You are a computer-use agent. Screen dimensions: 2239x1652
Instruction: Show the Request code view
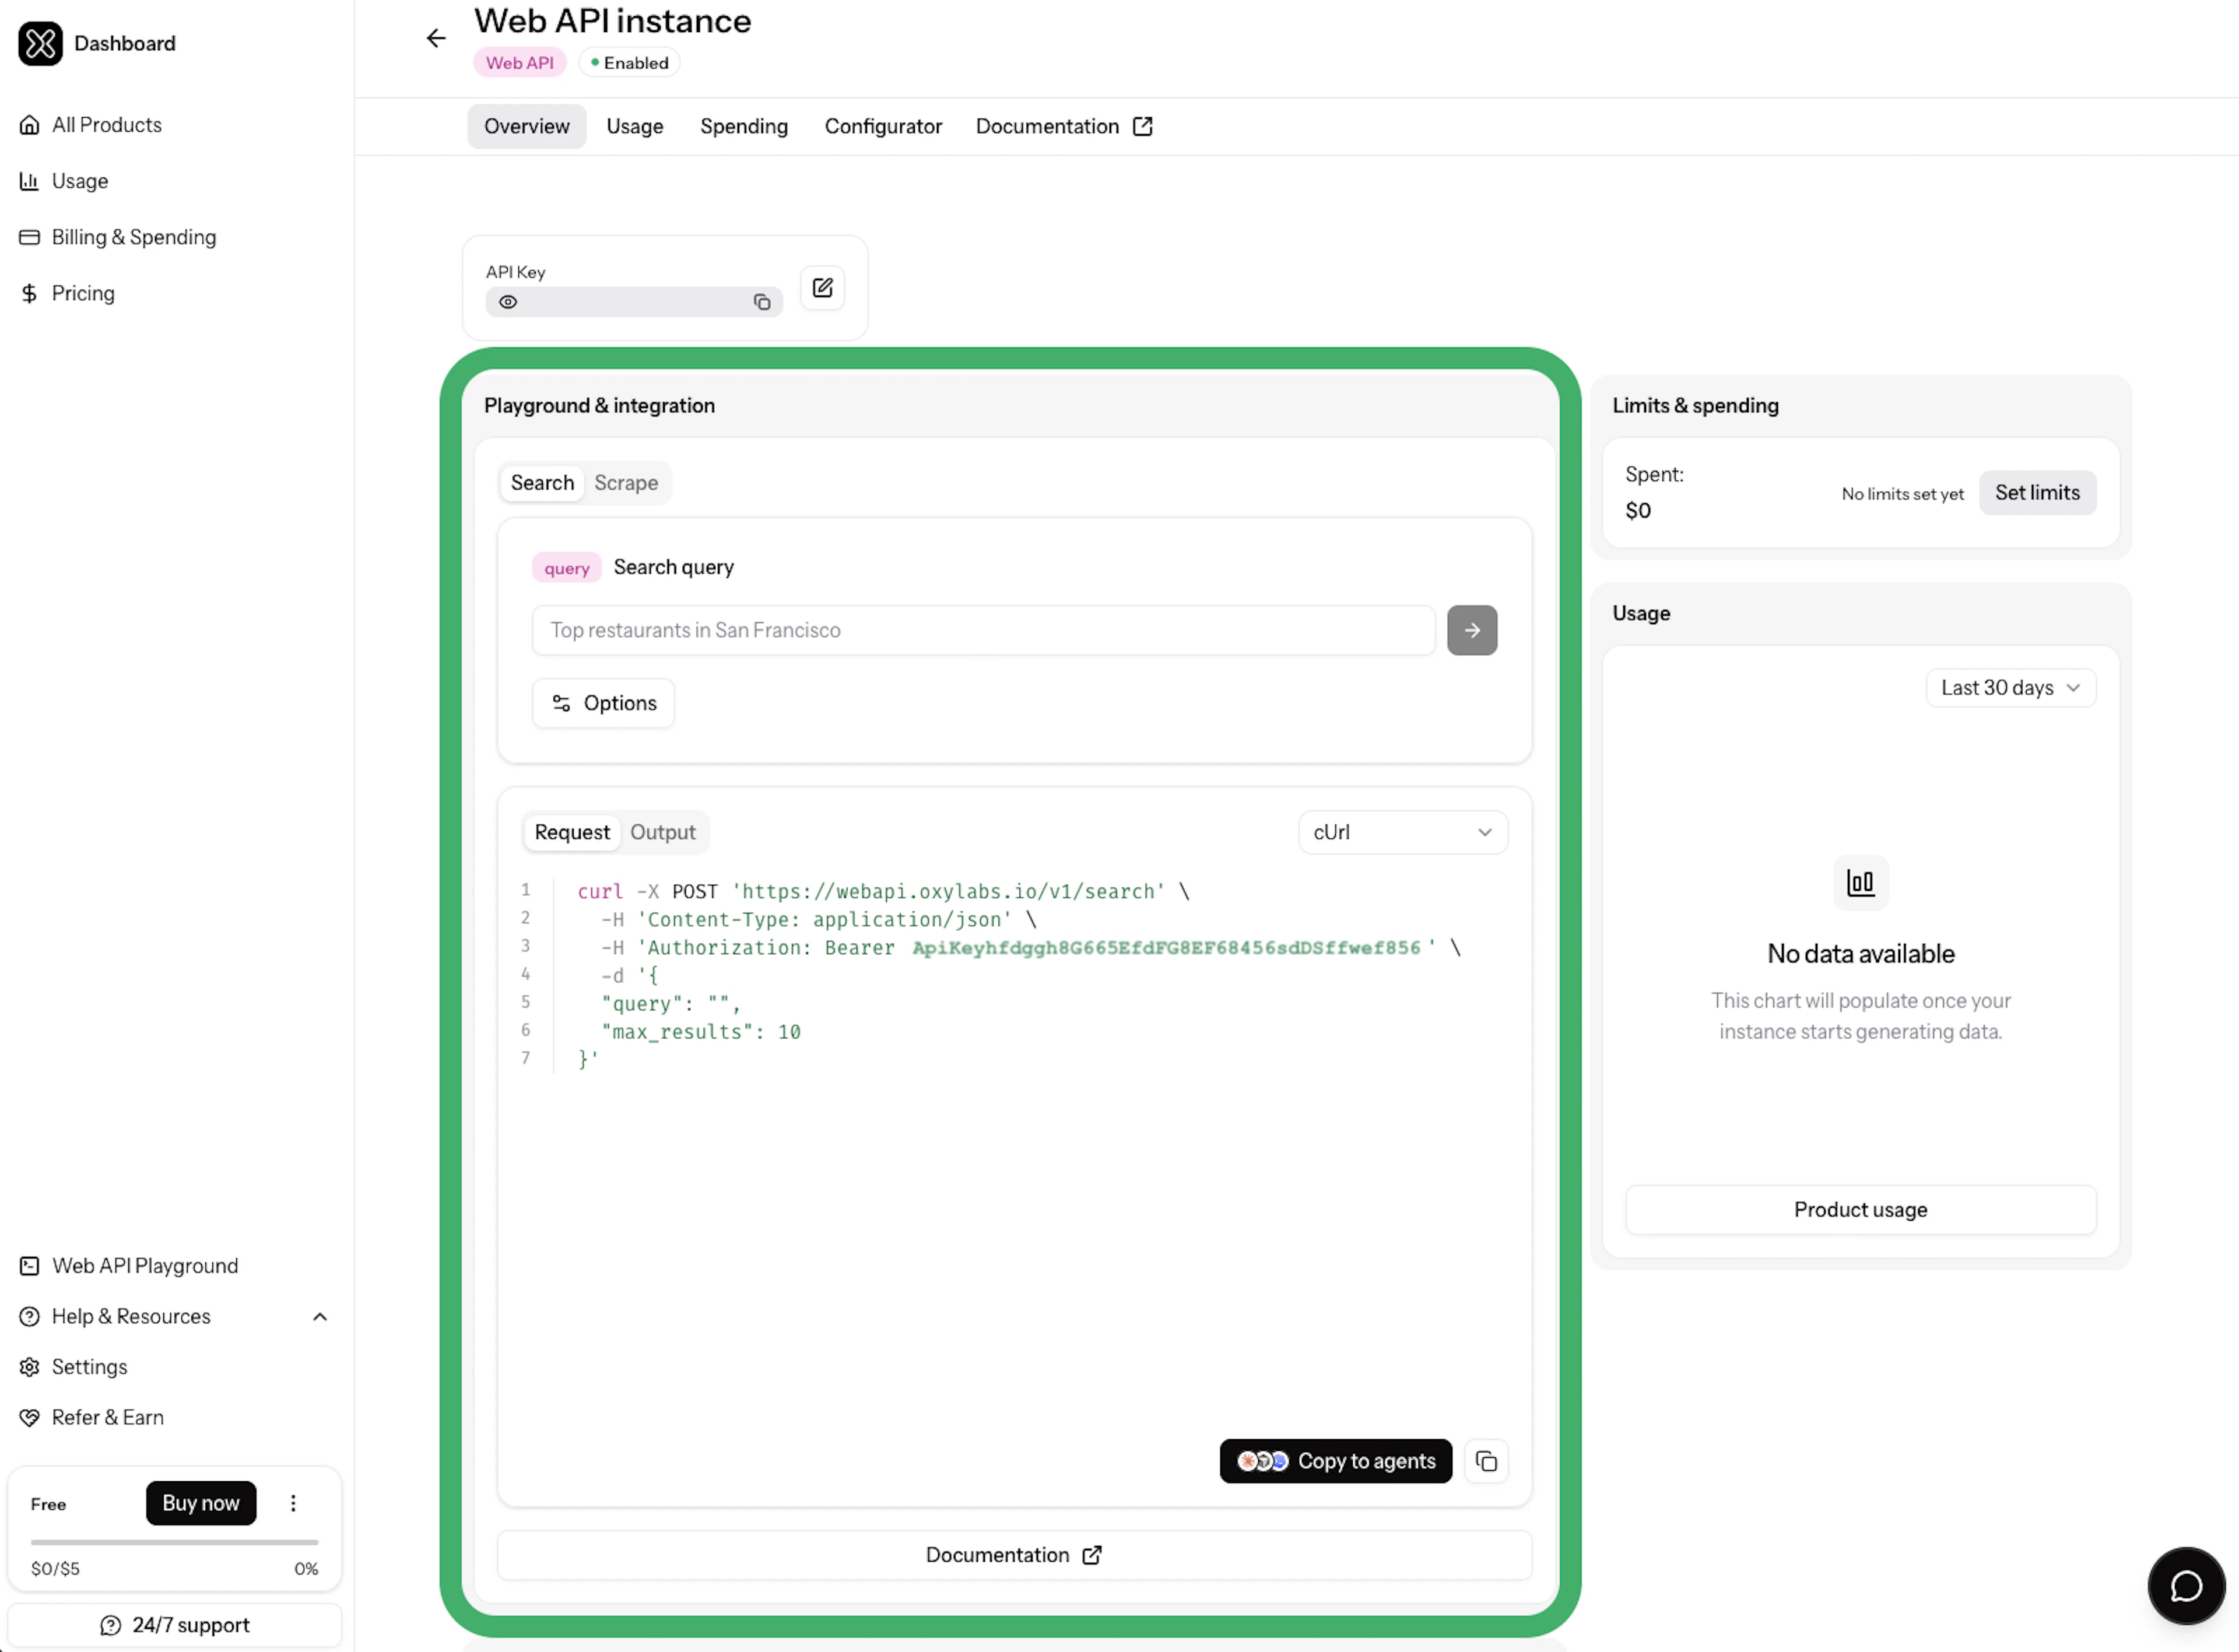tap(572, 832)
